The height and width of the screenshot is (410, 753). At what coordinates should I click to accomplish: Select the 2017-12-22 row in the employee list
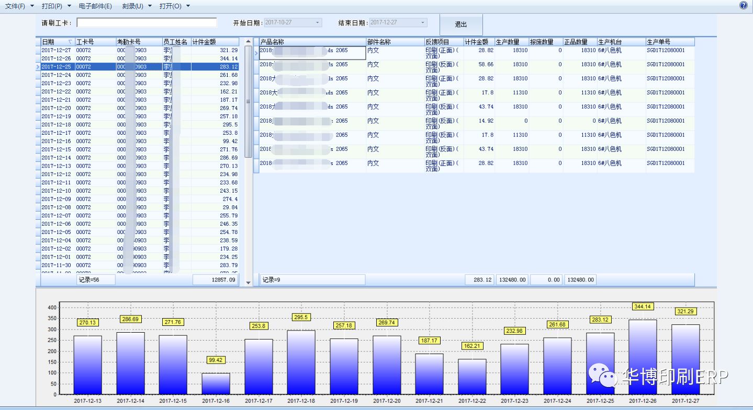click(x=140, y=91)
